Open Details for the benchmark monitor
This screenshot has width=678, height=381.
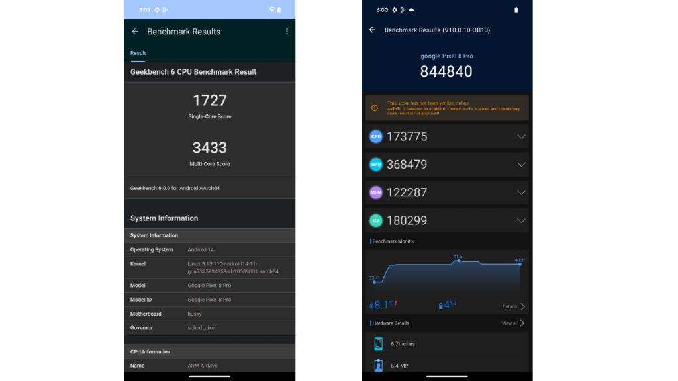click(513, 307)
